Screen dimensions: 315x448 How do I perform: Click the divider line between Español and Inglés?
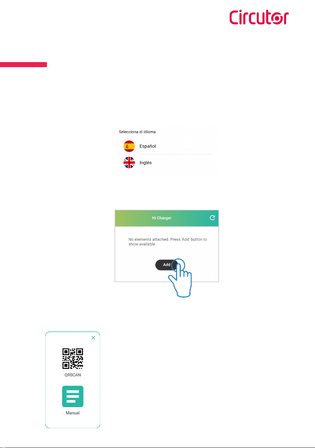[x=176, y=154]
